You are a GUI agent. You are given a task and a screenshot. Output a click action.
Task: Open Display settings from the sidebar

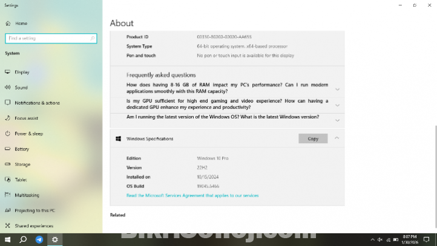tap(22, 72)
